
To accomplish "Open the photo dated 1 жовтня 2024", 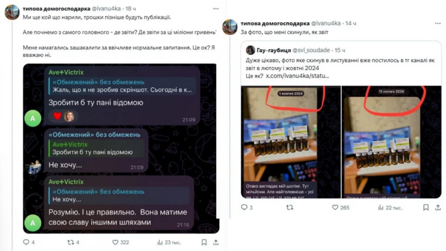I will pos(291,142).
